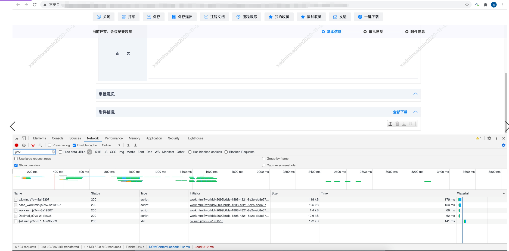Open the browser extensions puzzle icon

point(485,5)
